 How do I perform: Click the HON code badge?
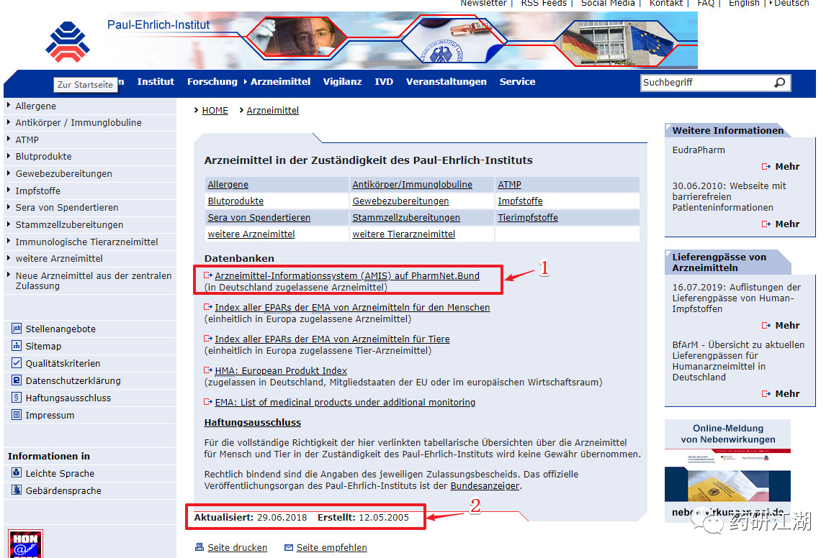[x=26, y=544]
